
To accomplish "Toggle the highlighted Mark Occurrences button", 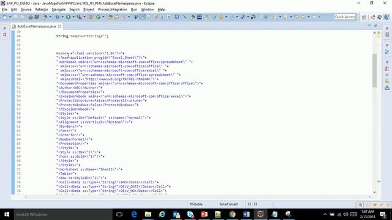I will tap(143, 17).
